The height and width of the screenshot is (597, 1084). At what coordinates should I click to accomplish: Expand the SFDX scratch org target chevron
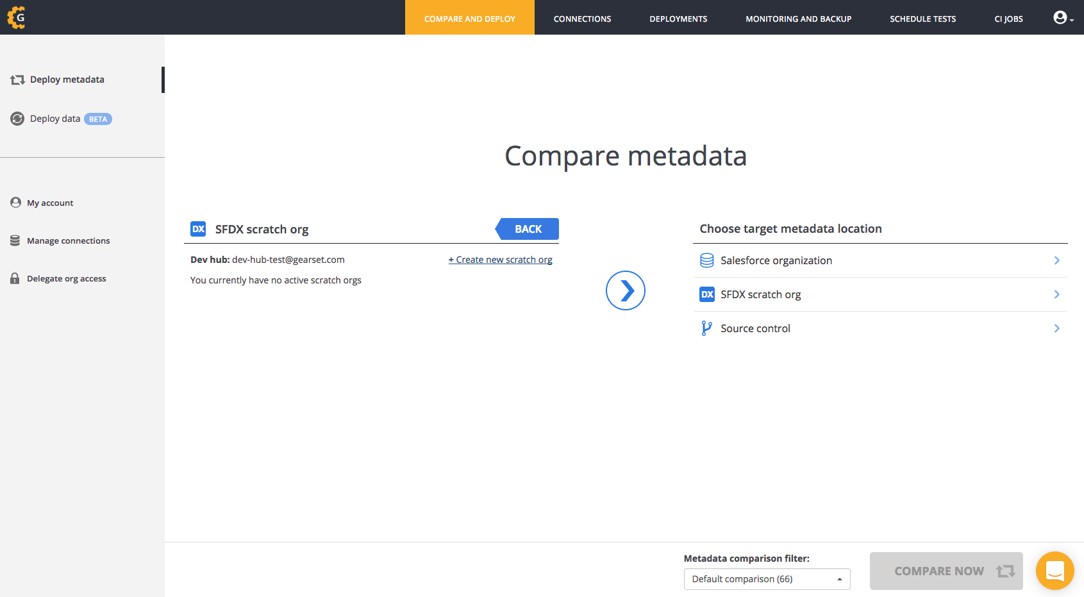point(1056,294)
